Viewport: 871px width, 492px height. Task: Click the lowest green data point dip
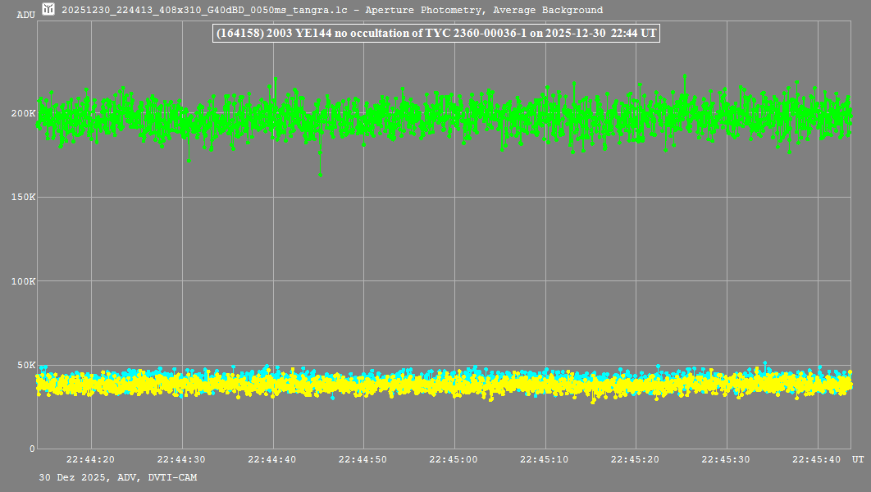click(x=321, y=175)
